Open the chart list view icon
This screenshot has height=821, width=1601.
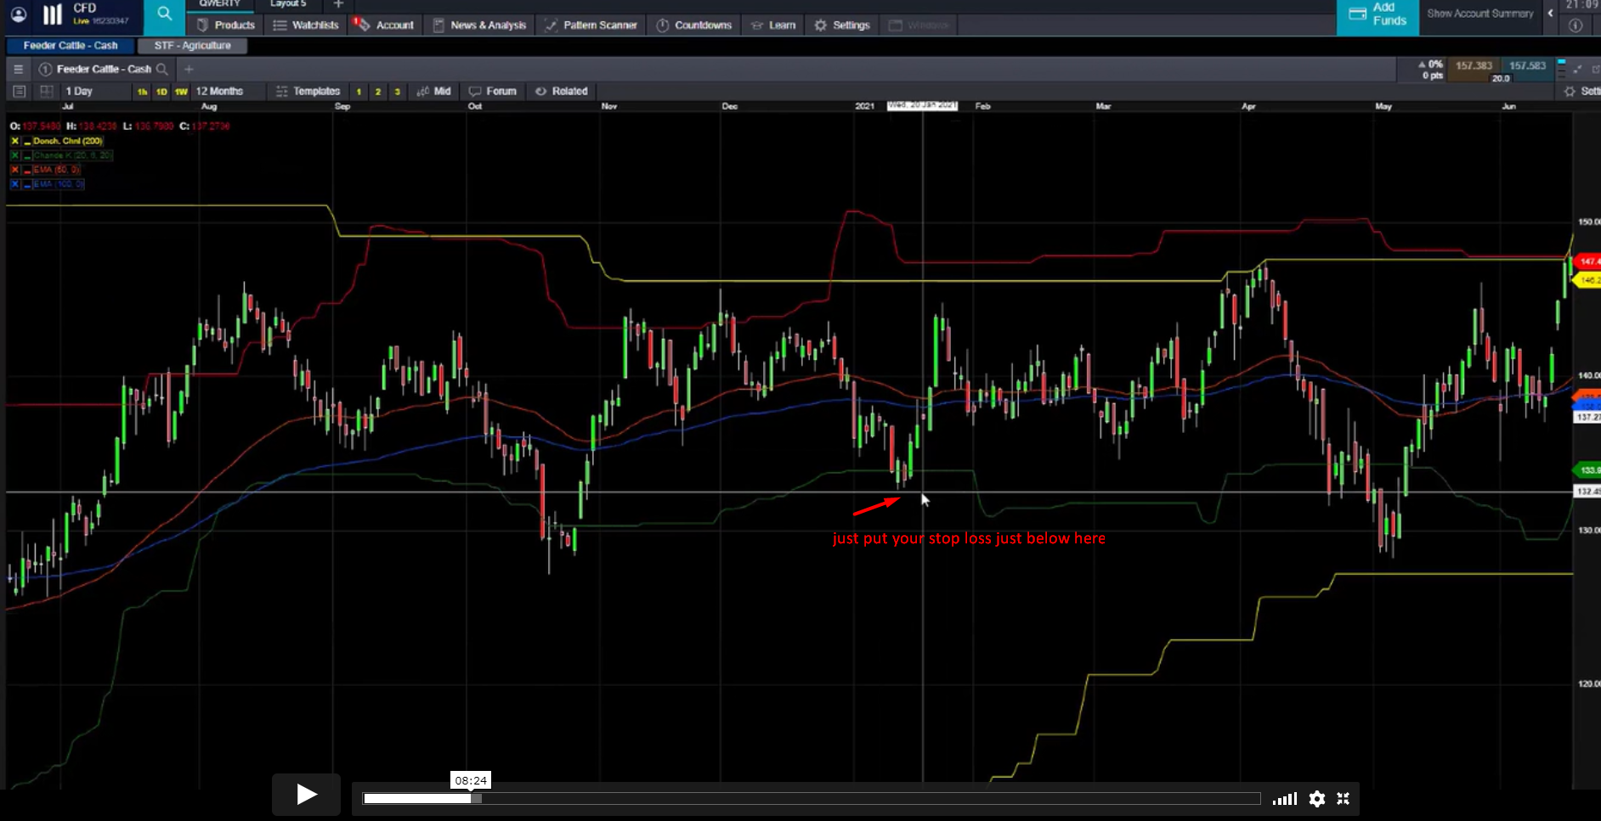[20, 92]
